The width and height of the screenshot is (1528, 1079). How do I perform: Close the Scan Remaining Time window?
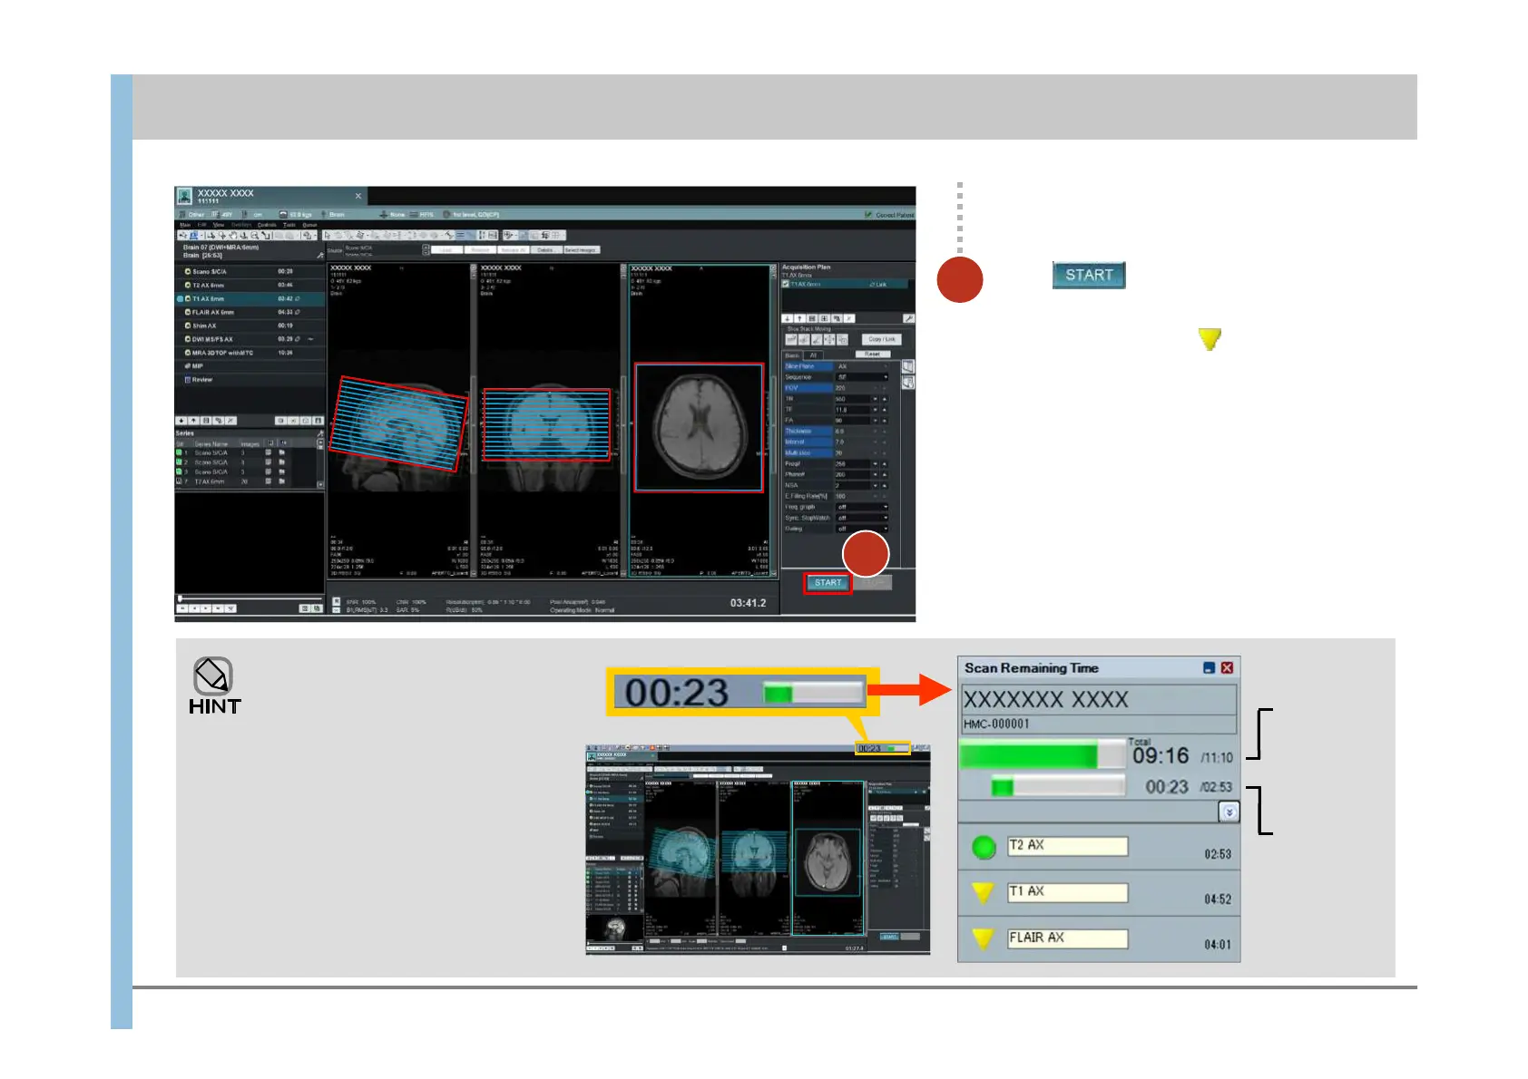point(1227,668)
